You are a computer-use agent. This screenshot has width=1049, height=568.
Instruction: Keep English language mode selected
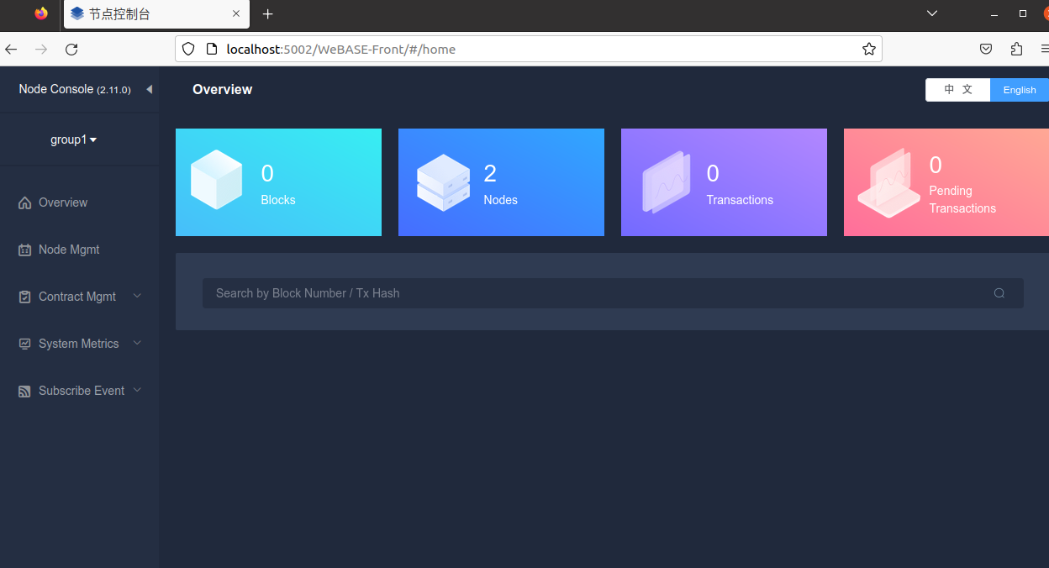tap(1019, 89)
